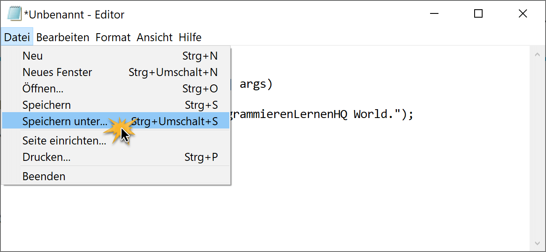The width and height of the screenshot is (546, 252).
Task: Select Beenden to quit Editor
Action: click(x=116, y=176)
